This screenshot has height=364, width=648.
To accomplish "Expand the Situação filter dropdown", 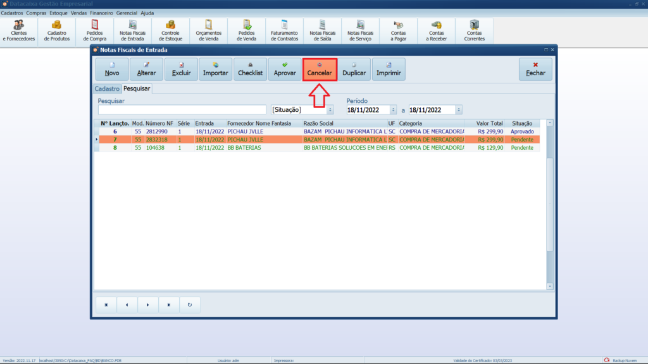I will (x=330, y=110).
